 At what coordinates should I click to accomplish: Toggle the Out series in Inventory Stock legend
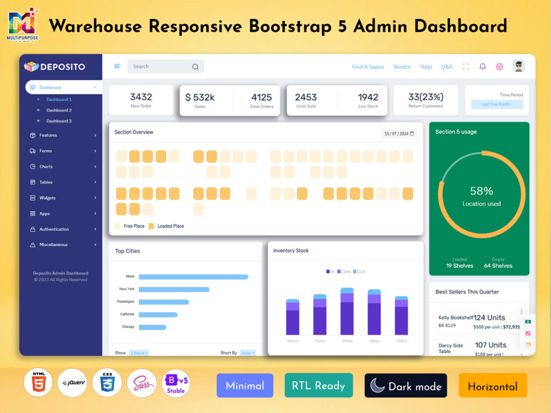(x=359, y=272)
